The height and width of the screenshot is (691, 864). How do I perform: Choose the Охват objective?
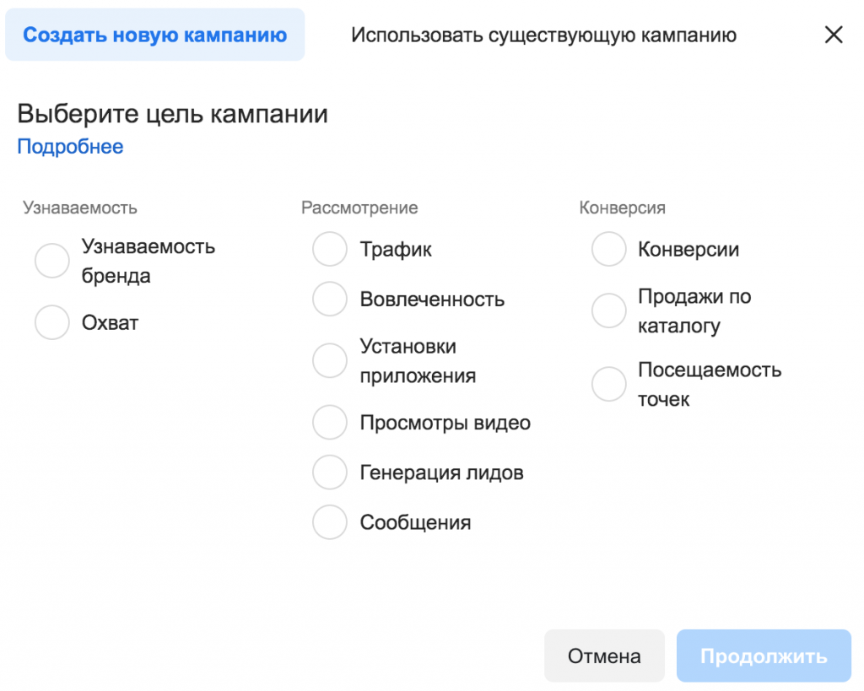pos(51,322)
